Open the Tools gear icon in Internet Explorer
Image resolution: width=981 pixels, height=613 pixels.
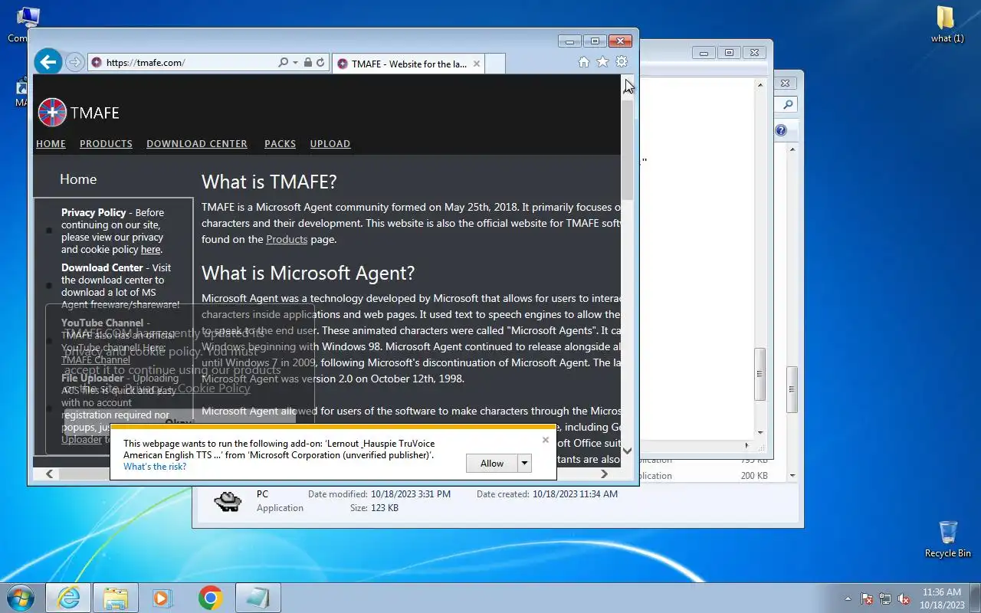click(622, 62)
